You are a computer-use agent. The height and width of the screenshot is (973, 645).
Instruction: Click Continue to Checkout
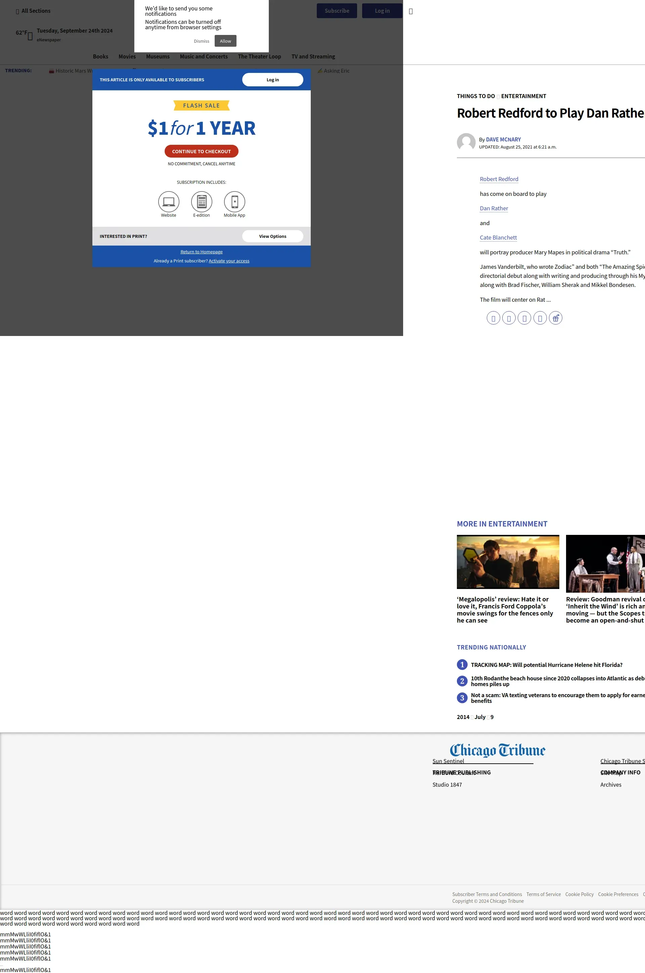(x=202, y=152)
